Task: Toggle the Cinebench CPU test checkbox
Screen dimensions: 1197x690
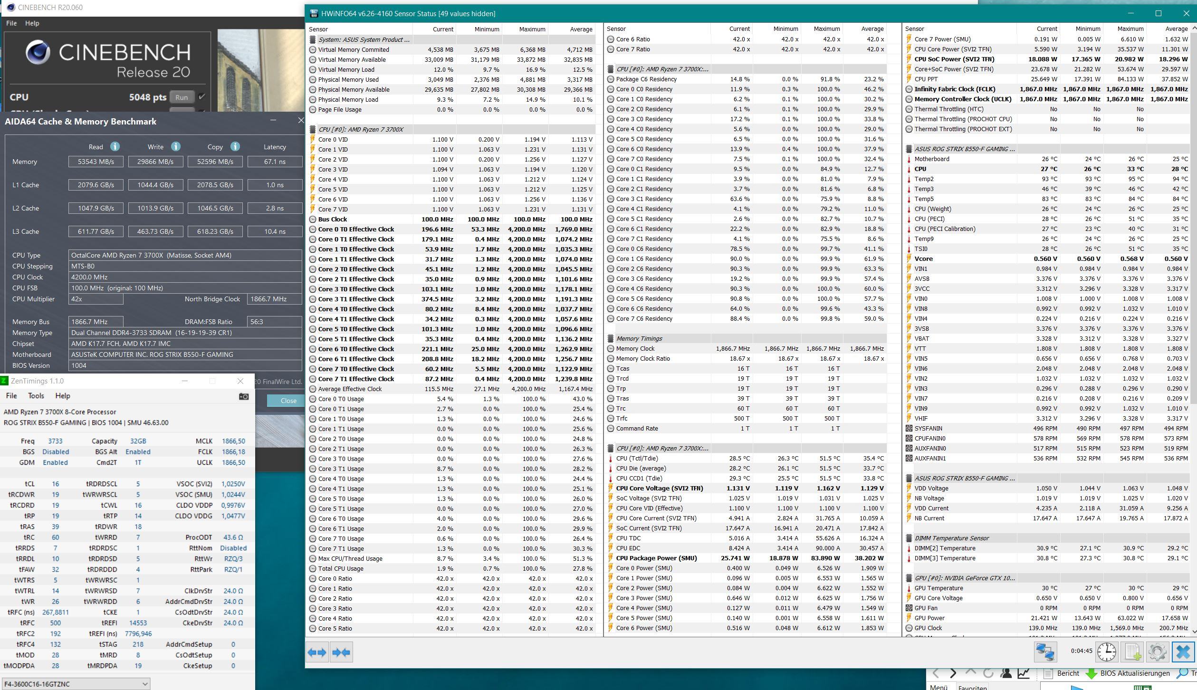Action: pos(201,97)
